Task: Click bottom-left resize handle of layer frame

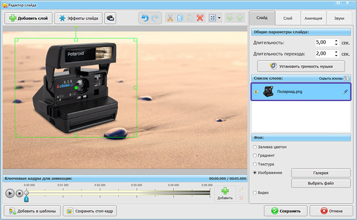Action: 16,136
